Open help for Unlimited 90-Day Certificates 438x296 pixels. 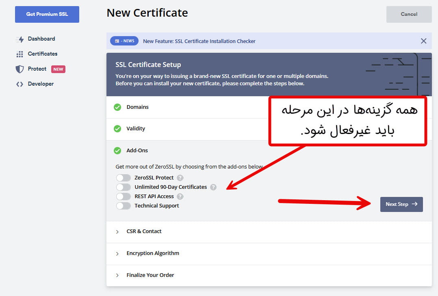click(213, 187)
